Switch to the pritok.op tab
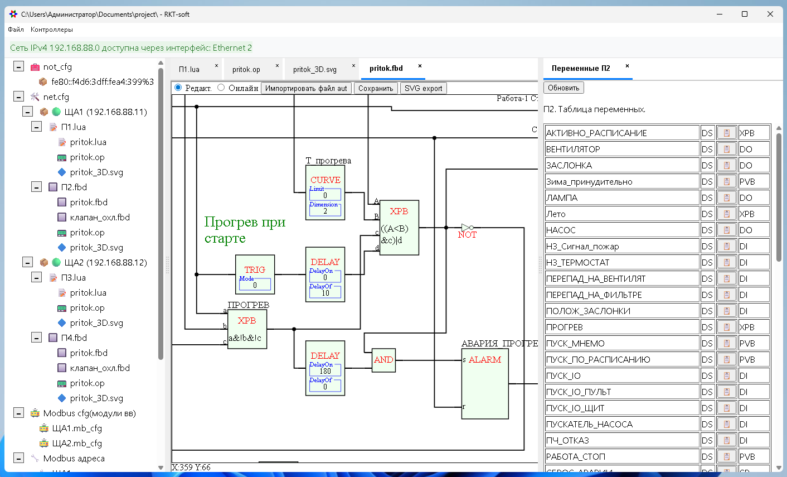The image size is (787, 477). click(x=246, y=69)
